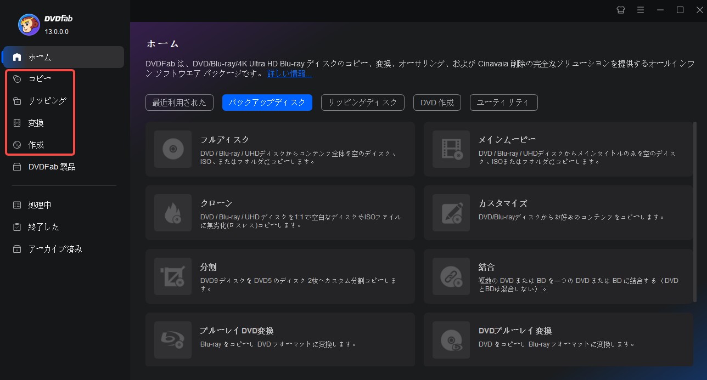
Task: Choose the DVDブルーレイ変換 card
Action: pyautogui.click(x=558, y=340)
